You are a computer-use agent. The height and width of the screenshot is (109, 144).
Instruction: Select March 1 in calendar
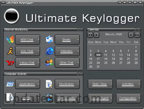[x=136, y=47]
